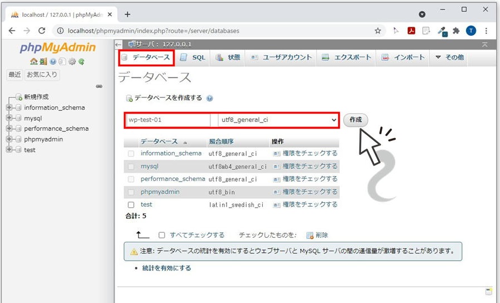Click the log out door icon

point(43,62)
